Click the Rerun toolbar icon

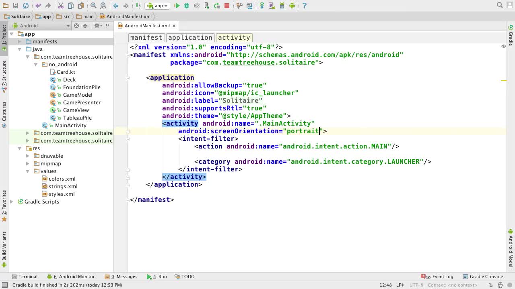click(x=217, y=6)
